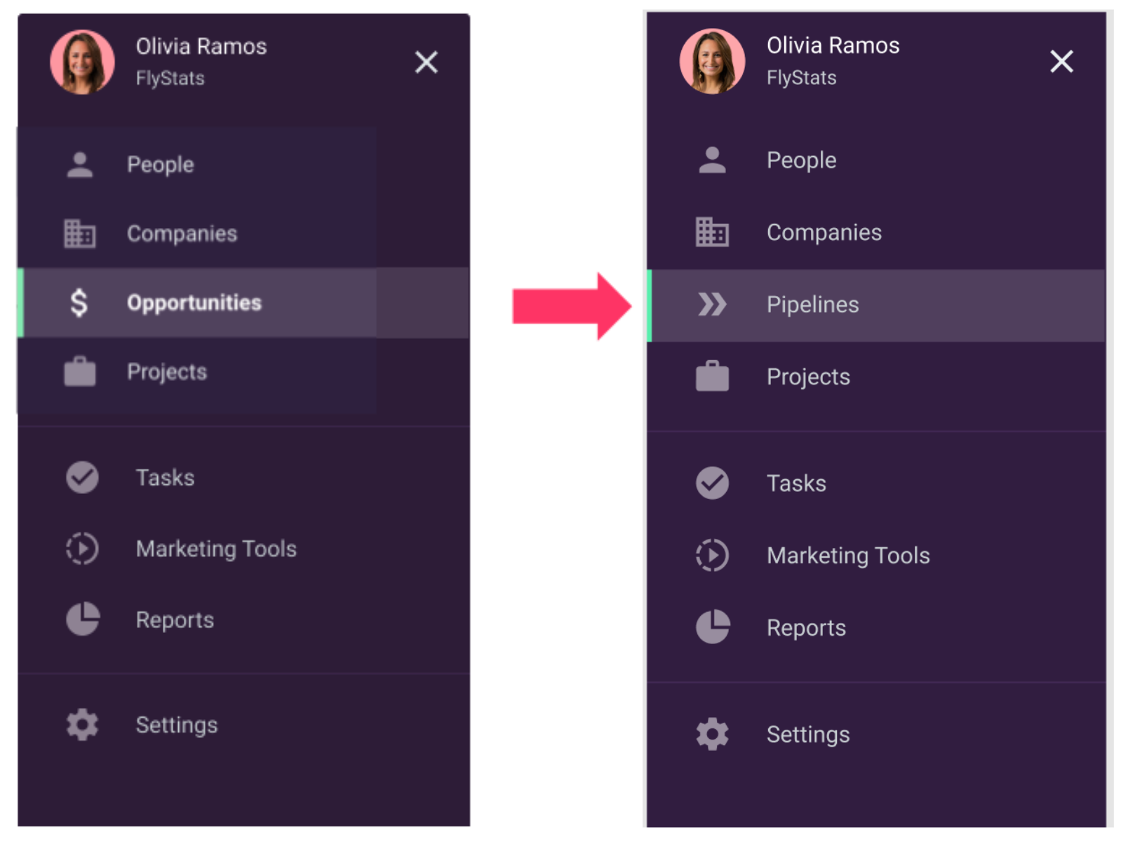The height and width of the screenshot is (842, 1128).
Task: Select Companies label in left menu
Action: click(x=182, y=234)
